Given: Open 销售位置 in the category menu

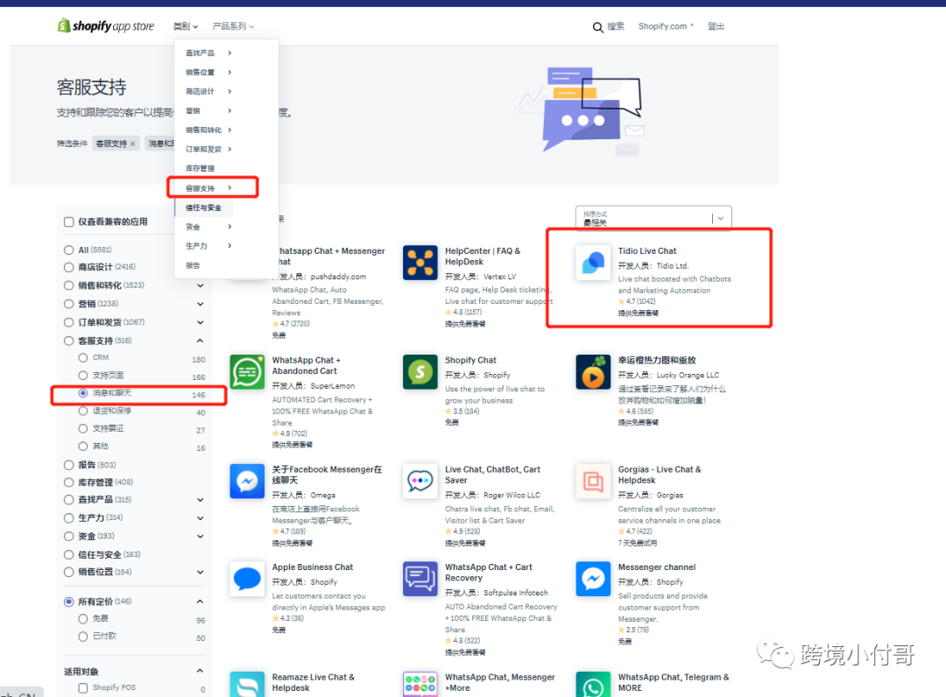Looking at the screenshot, I should (x=208, y=73).
